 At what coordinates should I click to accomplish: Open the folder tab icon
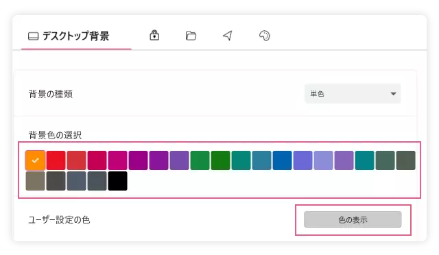tap(191, 36)
